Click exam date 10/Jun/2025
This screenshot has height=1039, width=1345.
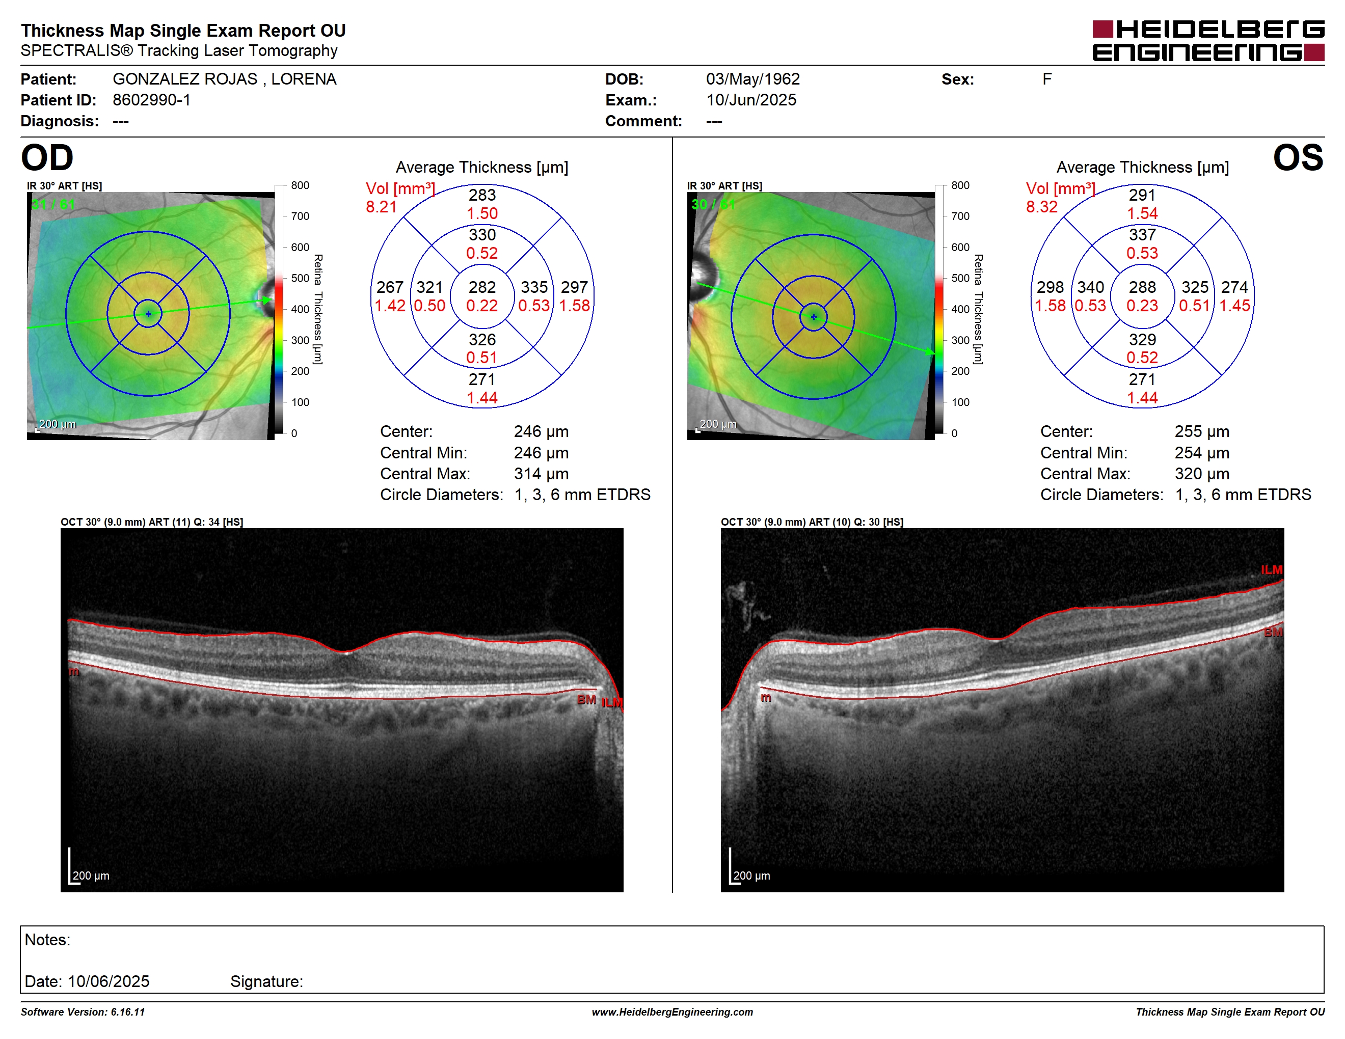coord(751,100)
